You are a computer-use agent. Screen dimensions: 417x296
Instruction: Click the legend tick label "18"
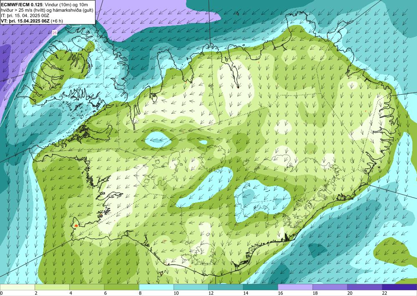[x=315, y=293]
